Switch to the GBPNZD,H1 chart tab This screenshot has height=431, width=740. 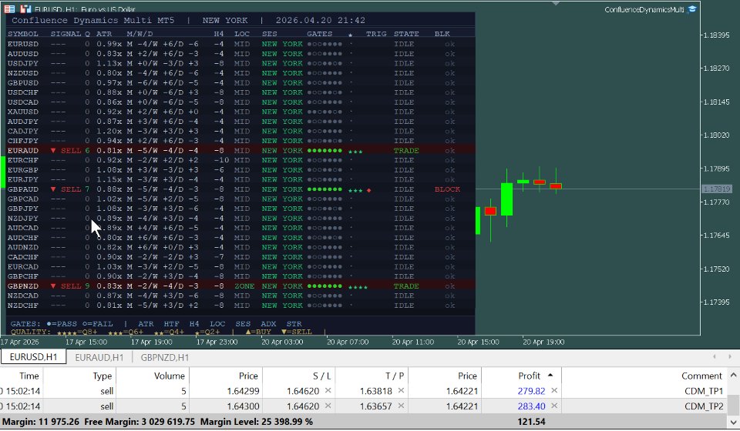[165, 358]
